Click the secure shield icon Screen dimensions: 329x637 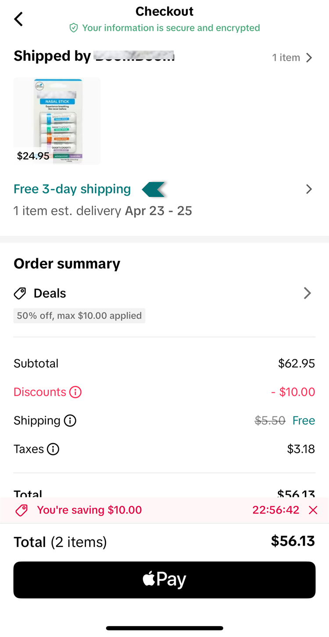tap(74, 28)
